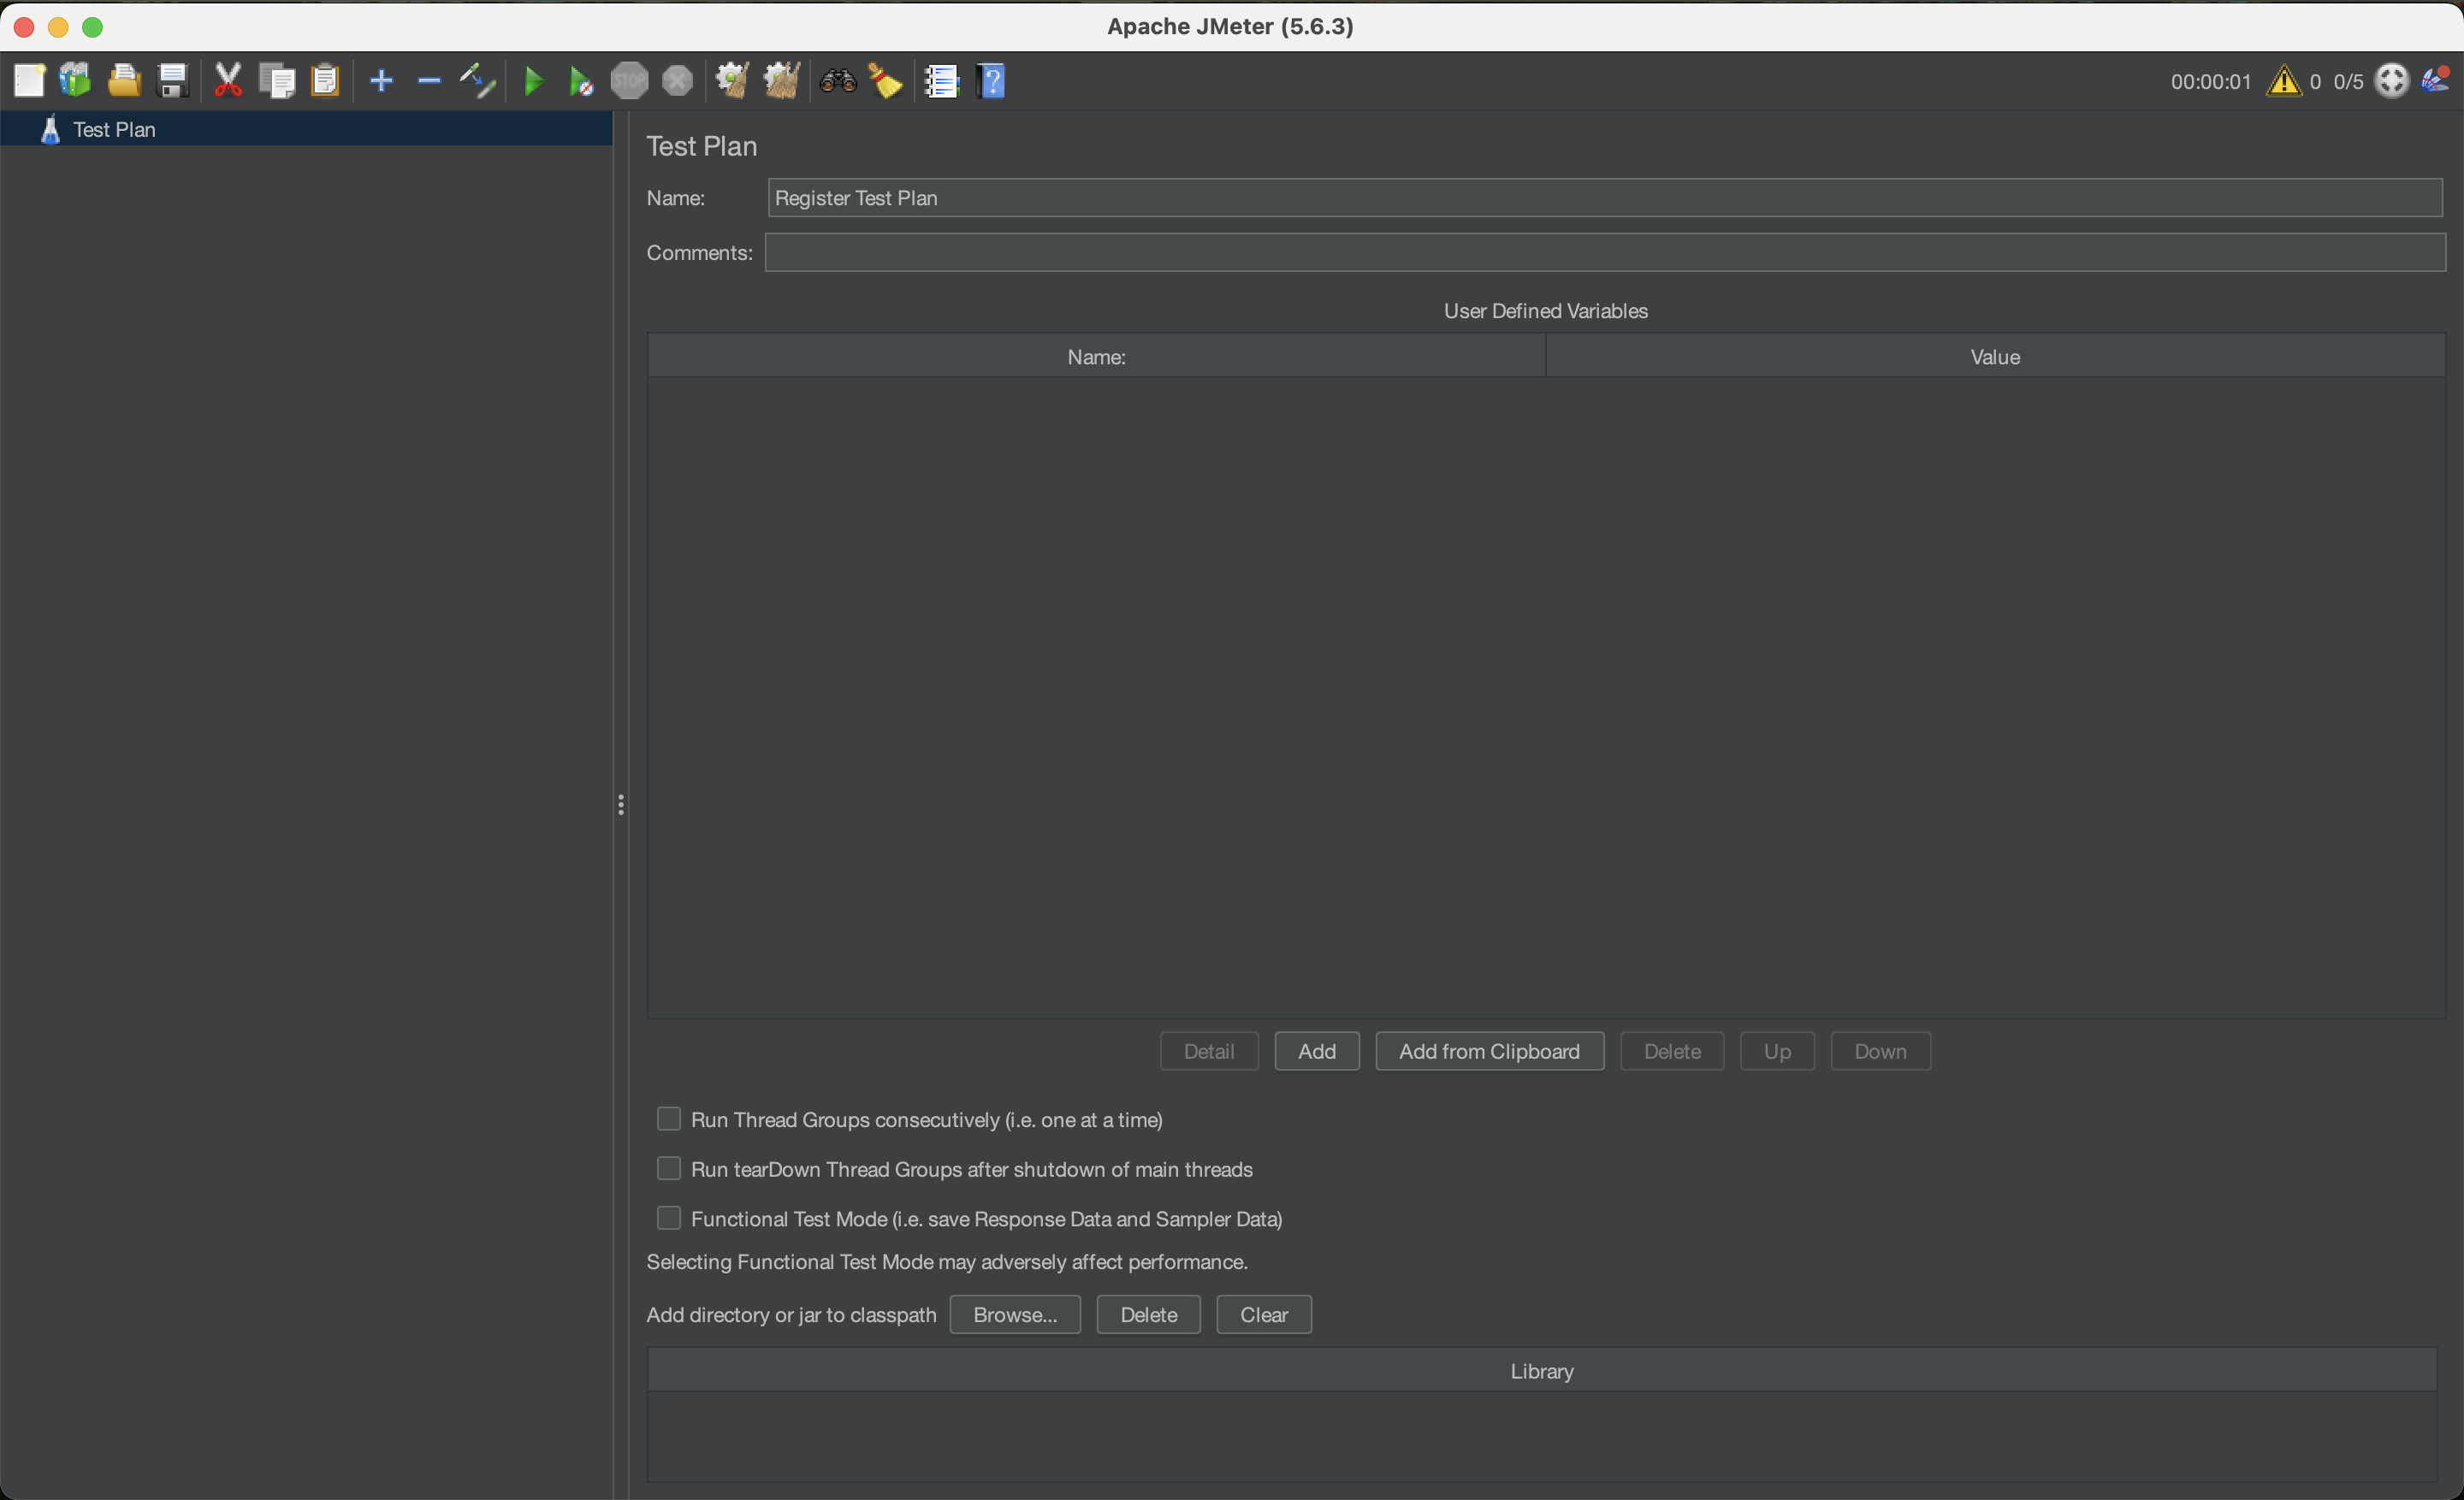2464x1500 pixels.
Task: Click the green Start test button
Action: [533, 81]
